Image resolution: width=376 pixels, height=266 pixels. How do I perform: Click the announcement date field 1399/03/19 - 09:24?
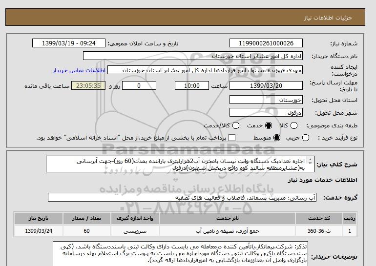click(69, 43)
